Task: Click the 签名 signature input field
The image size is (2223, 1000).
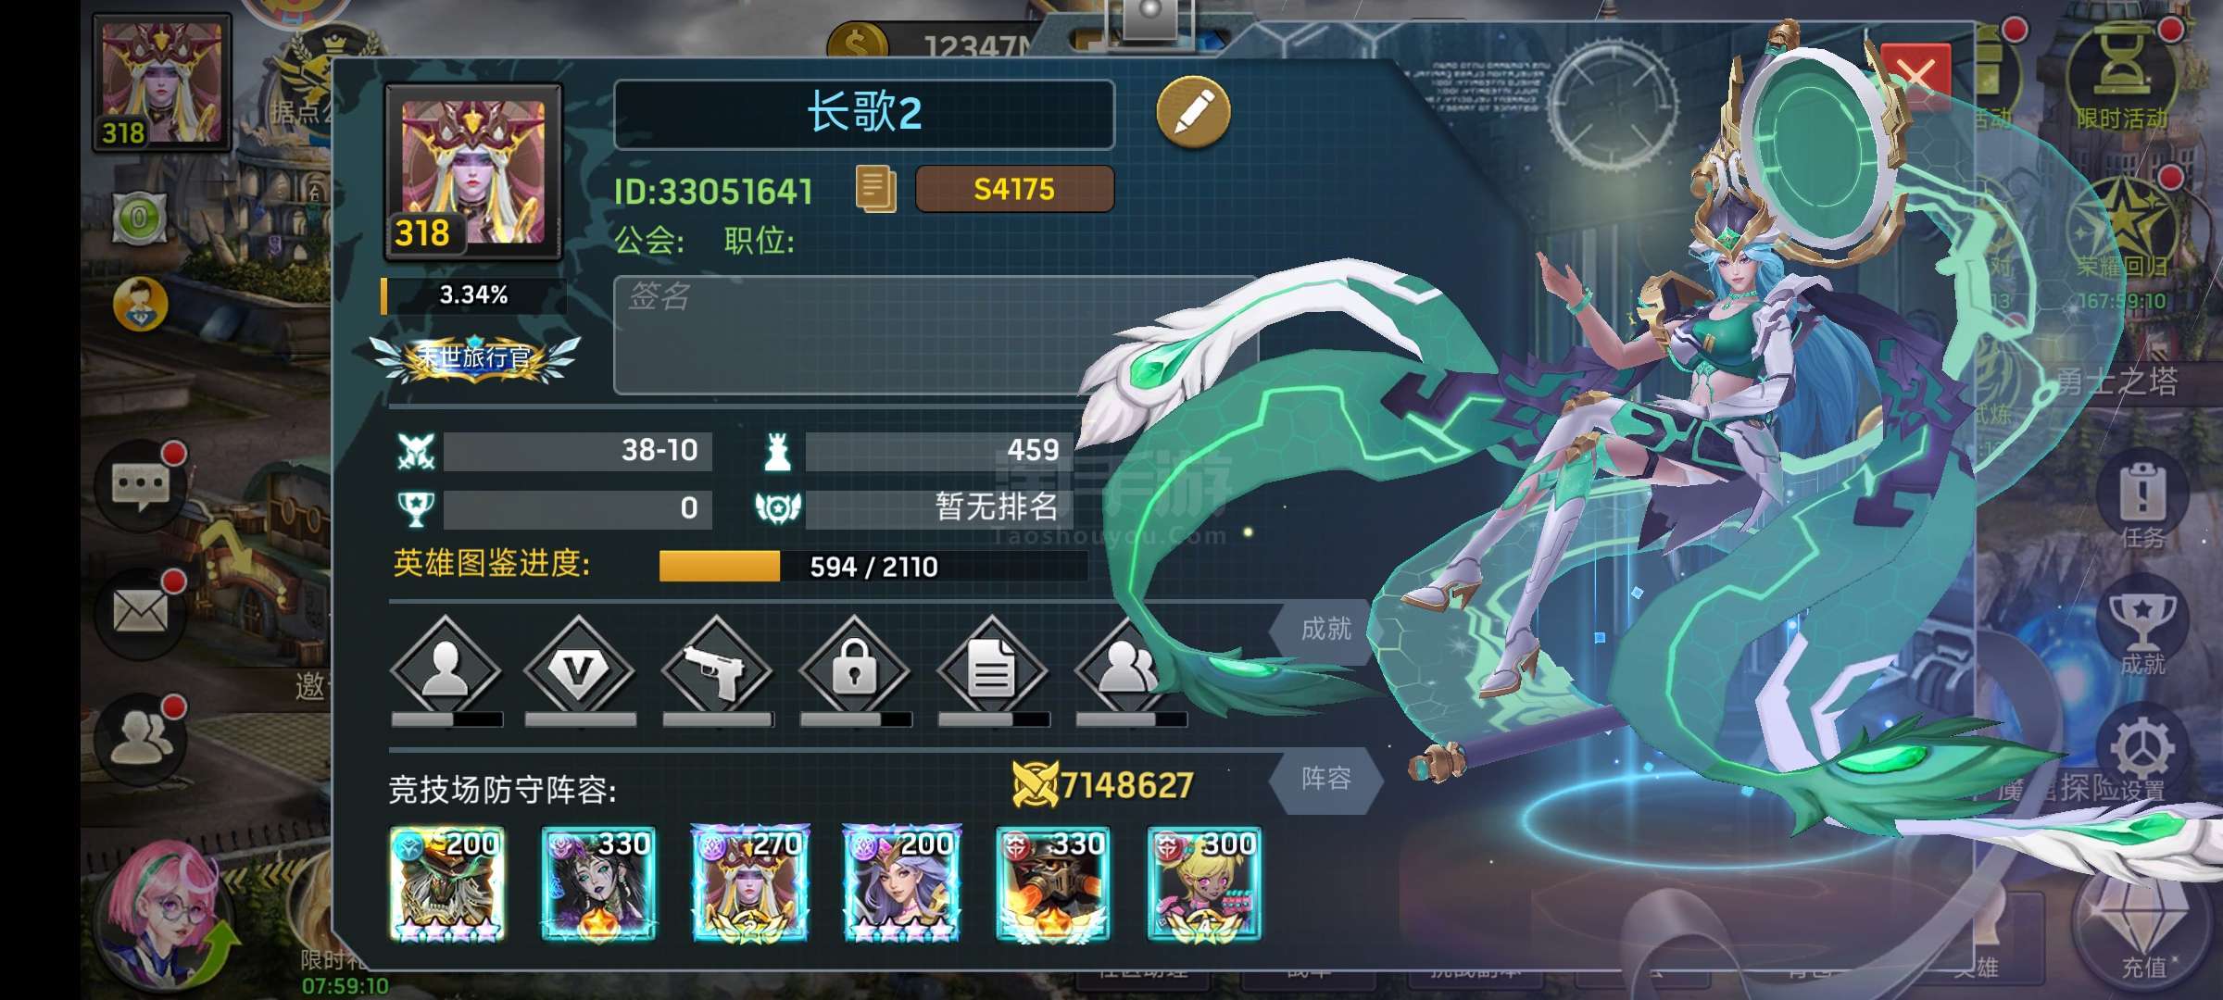Action: pyautogui.click(x=936, y=335)
